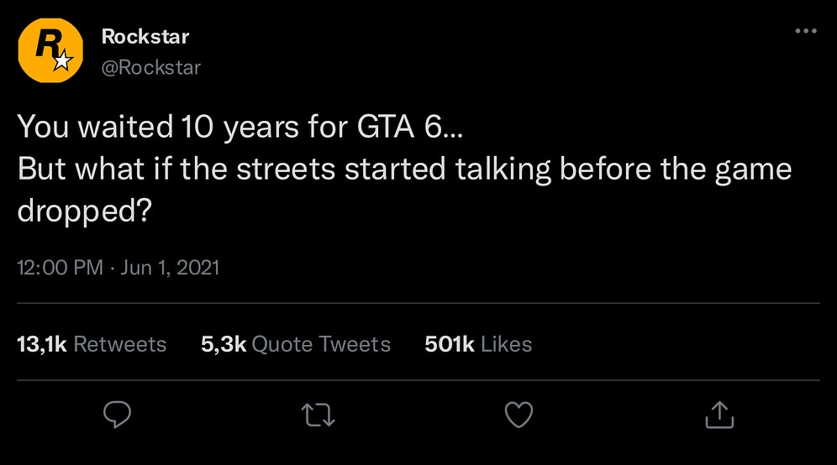837x465 pixels.
Task: Click the line mentioning GTA 6
Action: (240, 127)
